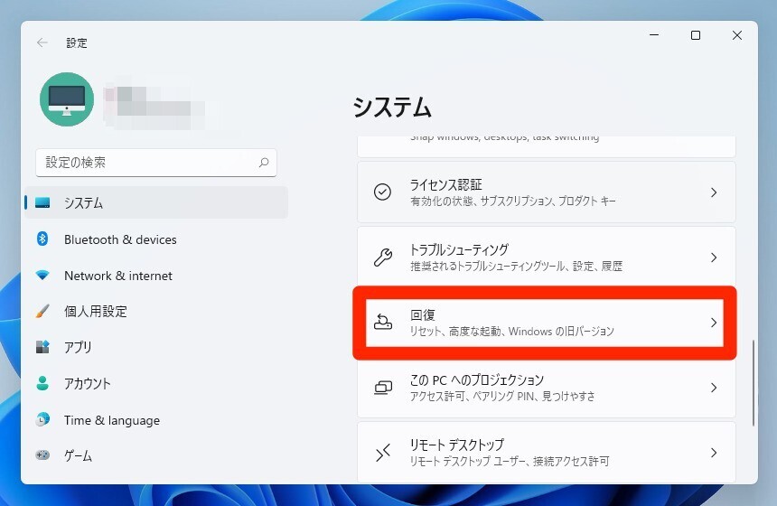Screen dimensions: 777x506
Task: Open ゲーム settings category
Action: coord(156,455)
